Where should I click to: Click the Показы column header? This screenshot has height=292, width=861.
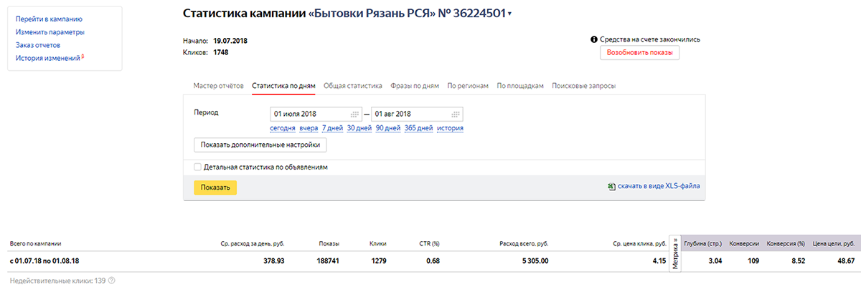coord(329,243)
